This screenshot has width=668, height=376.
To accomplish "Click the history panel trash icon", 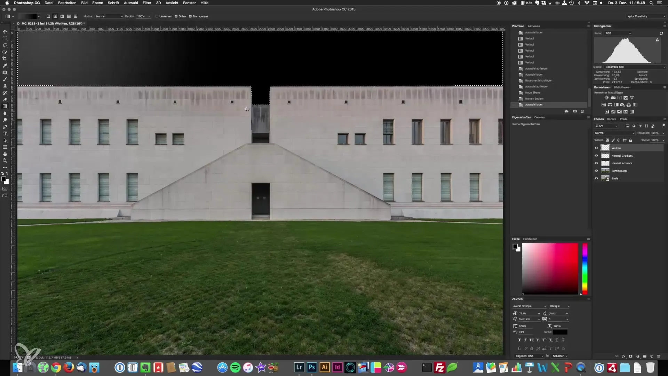I will pos(582,111).
